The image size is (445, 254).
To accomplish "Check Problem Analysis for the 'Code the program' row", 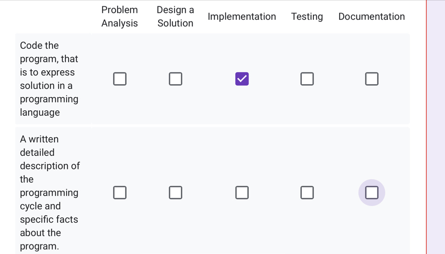I will tap(120, 79).
